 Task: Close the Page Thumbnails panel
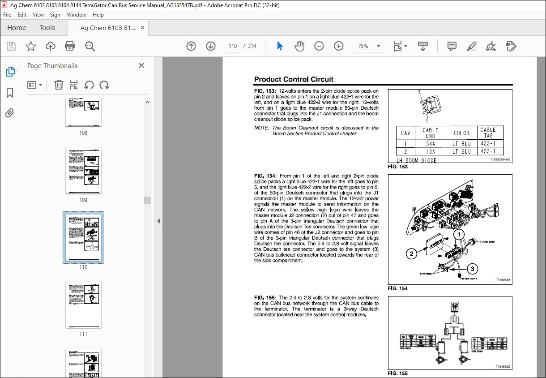(x=141, y=65)
